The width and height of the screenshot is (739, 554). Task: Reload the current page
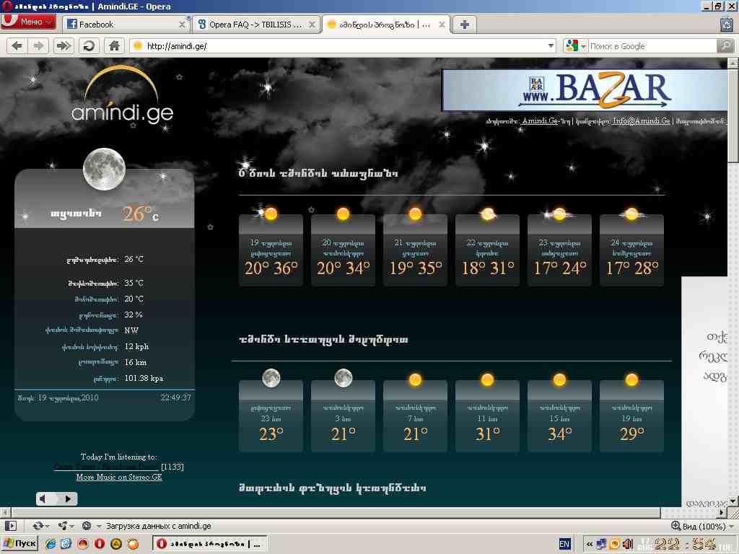tap(89, 46)
